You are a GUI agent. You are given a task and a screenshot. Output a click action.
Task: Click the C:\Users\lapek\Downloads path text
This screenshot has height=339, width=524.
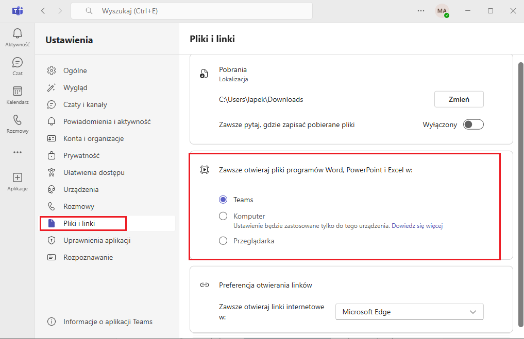pyautogui.click(x=261, y=99)
